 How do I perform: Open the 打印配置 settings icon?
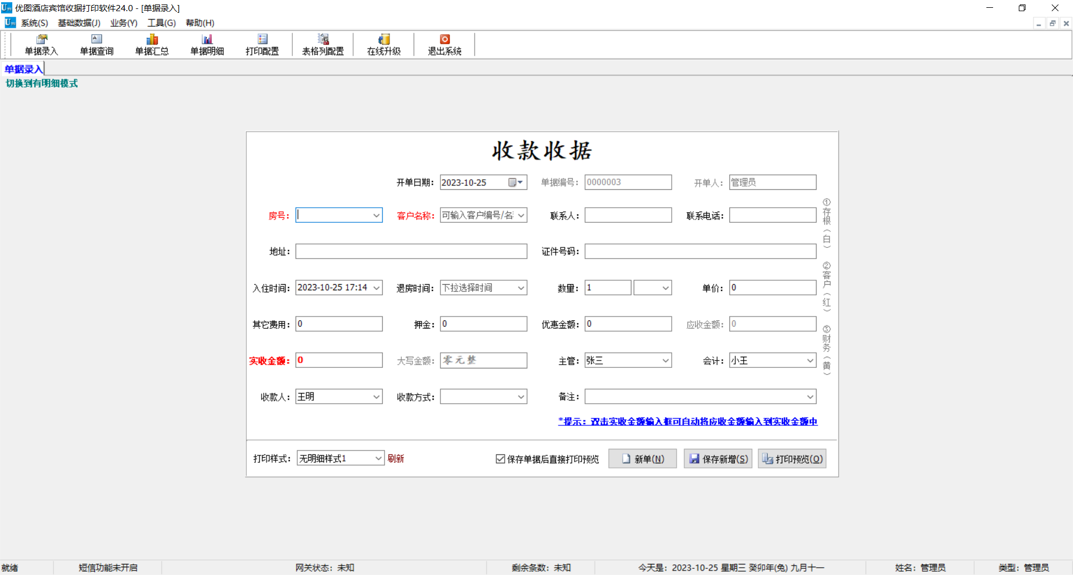coord(262,44)
